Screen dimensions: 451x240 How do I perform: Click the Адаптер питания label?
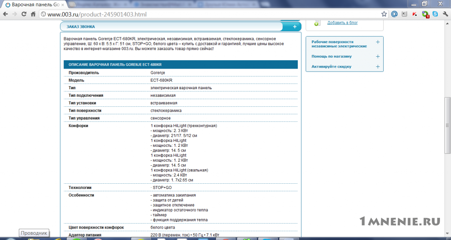pyautogui.click(x=85, y=235)
